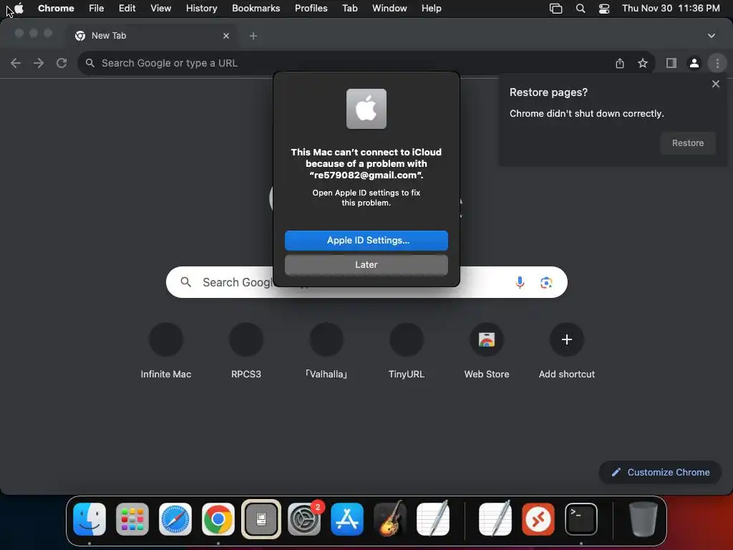Open TextEdit left of Dock divider
Screen dimensions: 733x550
[433, 518]
